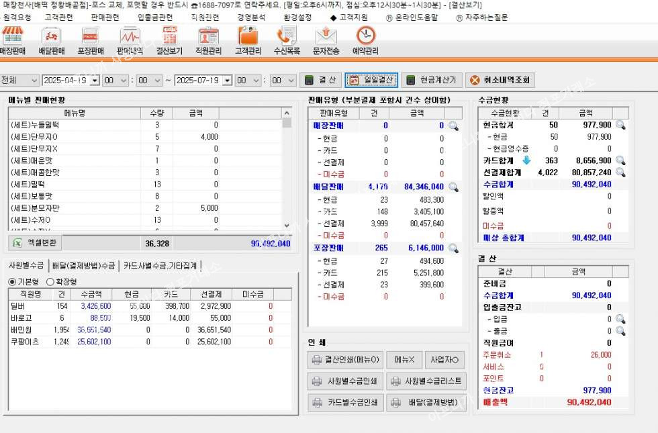The width and height of the screenshot is (658, 433).
Task: Open the 고객관리 customer management icon
Action: point(248,40)
